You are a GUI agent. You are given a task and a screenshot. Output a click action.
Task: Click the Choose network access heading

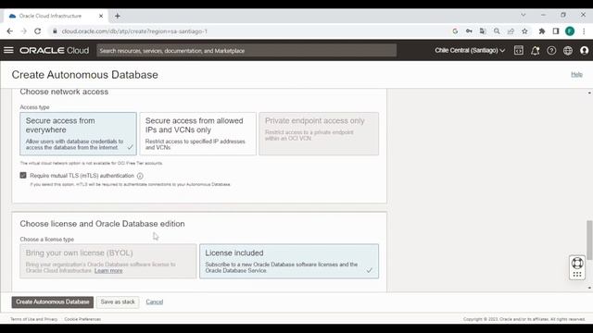[64, 92]
